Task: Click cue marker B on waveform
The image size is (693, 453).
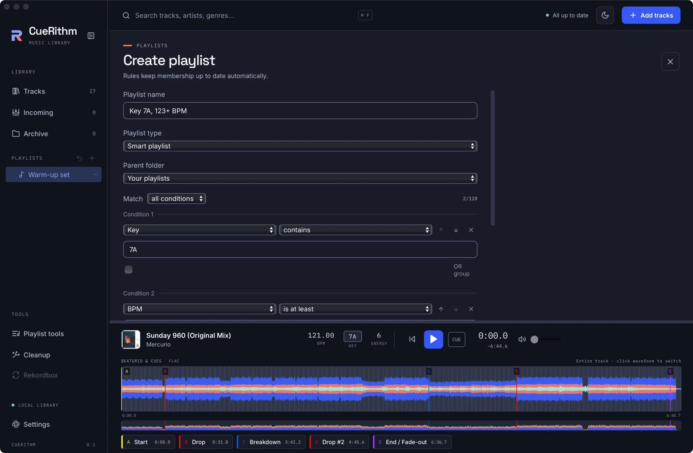Action: [165, 371]
